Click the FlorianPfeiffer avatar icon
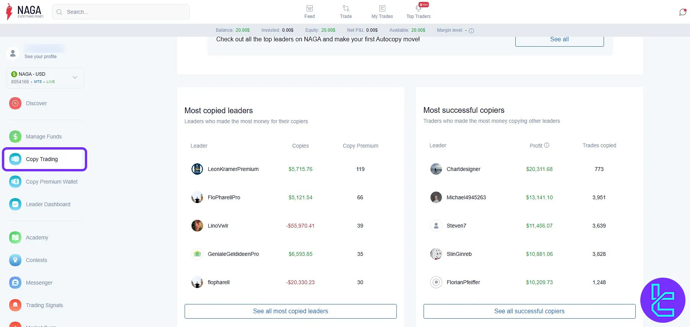The image size is (690, 327). (436, 282)
